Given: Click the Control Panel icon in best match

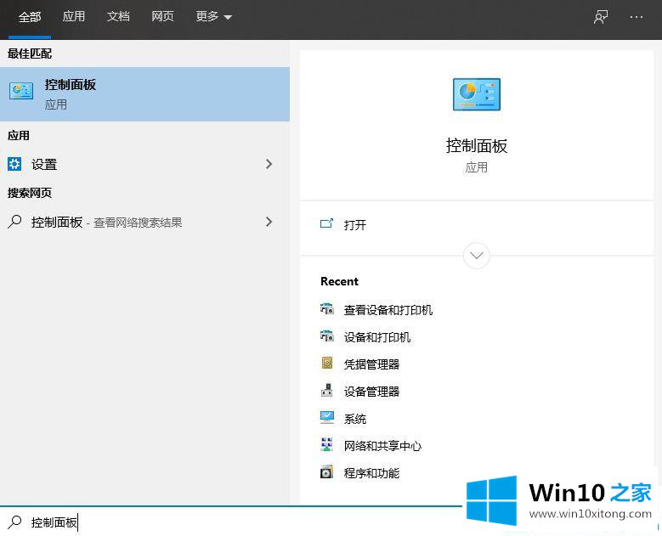Looking at the screenshot, I should 21,91.
